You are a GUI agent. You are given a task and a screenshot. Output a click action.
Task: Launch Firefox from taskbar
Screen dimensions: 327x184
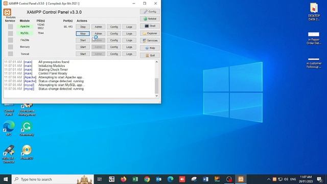(x=124, y=179)
